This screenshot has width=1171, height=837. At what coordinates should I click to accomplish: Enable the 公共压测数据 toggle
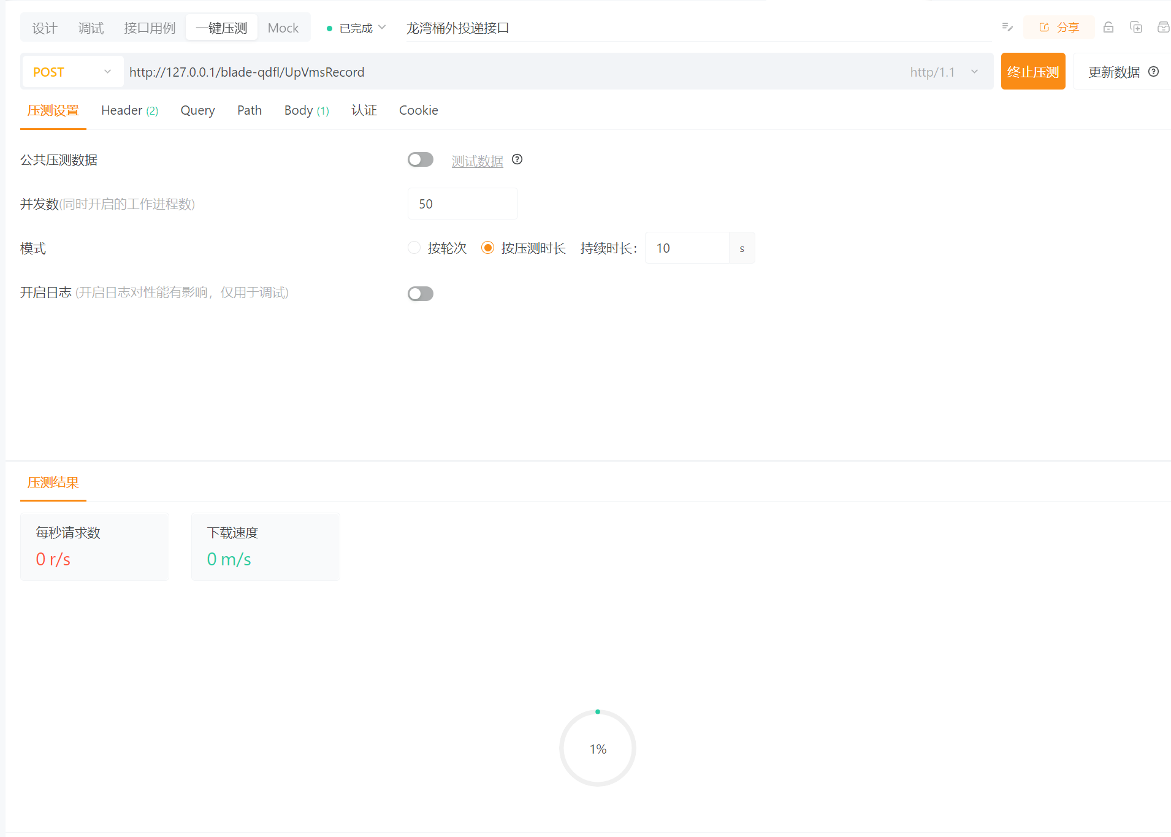click(x=420, y=159)
